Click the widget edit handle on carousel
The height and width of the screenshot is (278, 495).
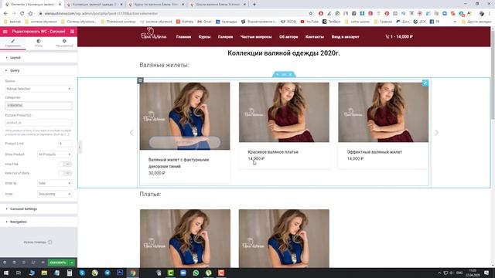tap(425, 83)
